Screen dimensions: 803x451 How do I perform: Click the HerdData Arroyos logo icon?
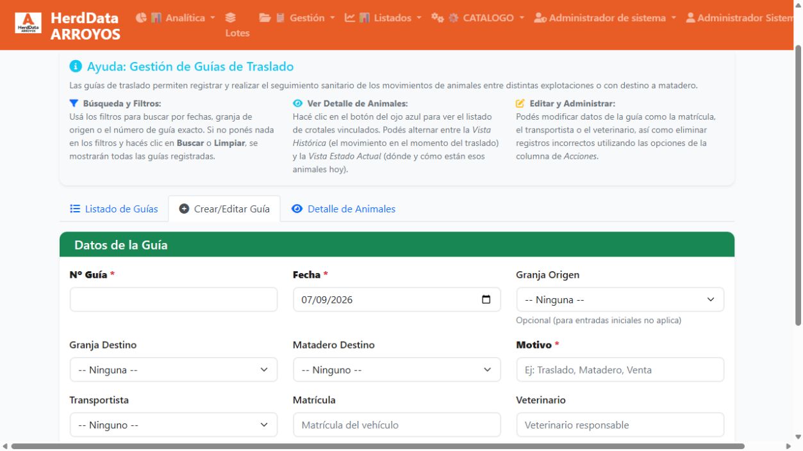28,23
